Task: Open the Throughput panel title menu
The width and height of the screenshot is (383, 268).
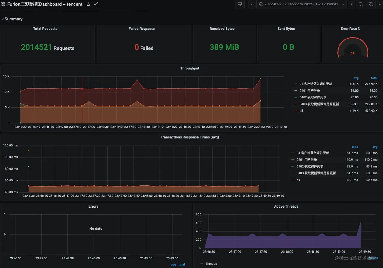Action: (190, 68)
